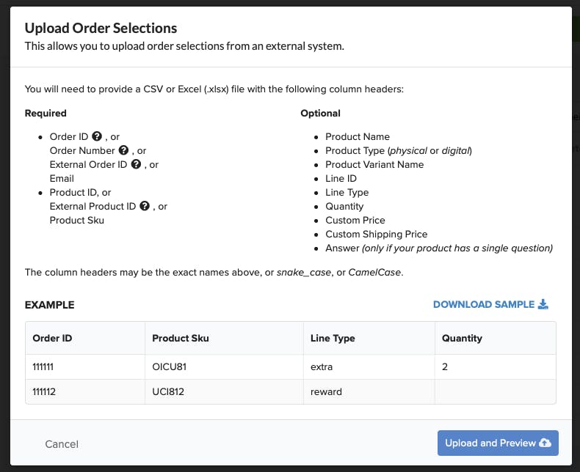Click the Upload Order Selections heading

point(101,28)
